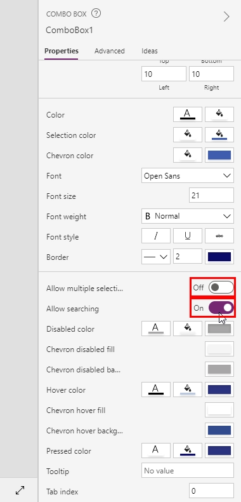
Task: Turn off Allow searching toggle
Action: [x=221, y=308]
